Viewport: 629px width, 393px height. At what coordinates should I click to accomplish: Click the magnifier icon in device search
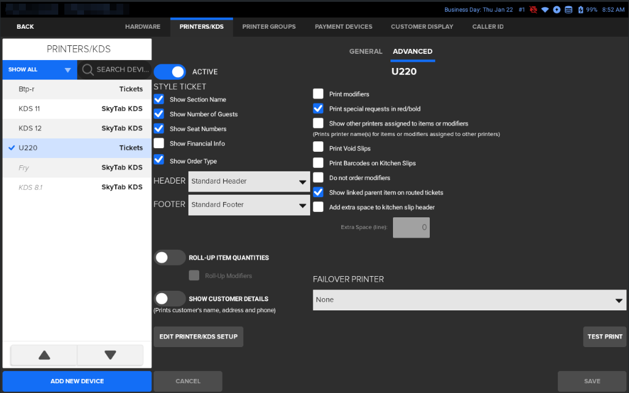(x=88, y=70)
